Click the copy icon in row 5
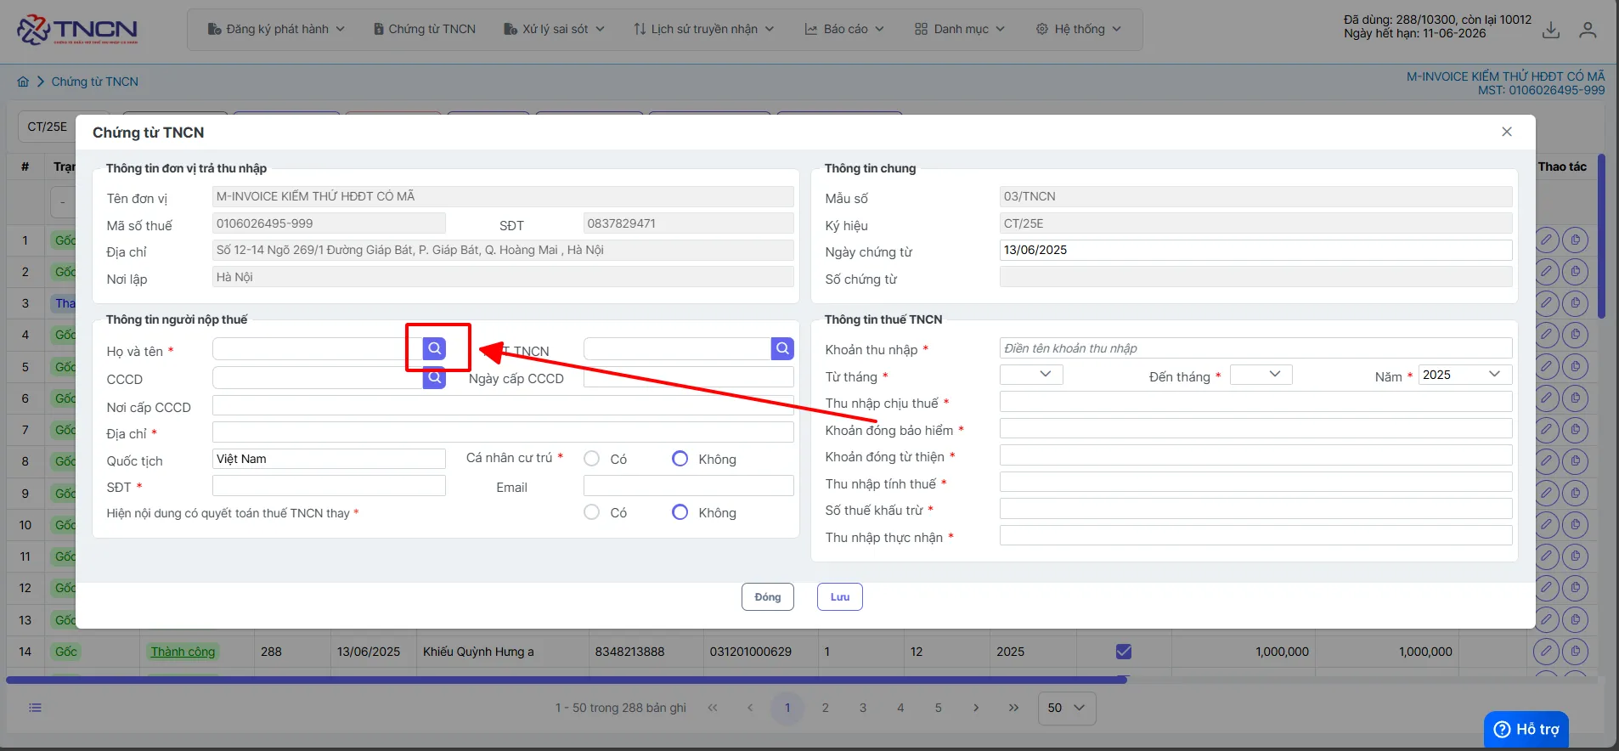This screenshot has height=751, width=1619. [x=1575, y=367]
